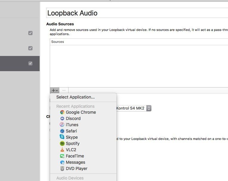Click the Skype logo icon
Screen dimensions: 228x181
click(62, 137)
